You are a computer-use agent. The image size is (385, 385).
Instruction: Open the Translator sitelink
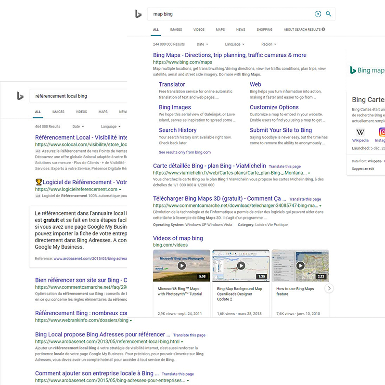[x=172, y=85]
